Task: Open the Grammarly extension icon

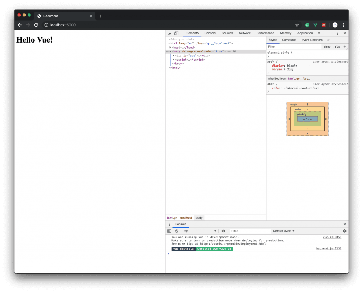Action: tap(307, 25)
